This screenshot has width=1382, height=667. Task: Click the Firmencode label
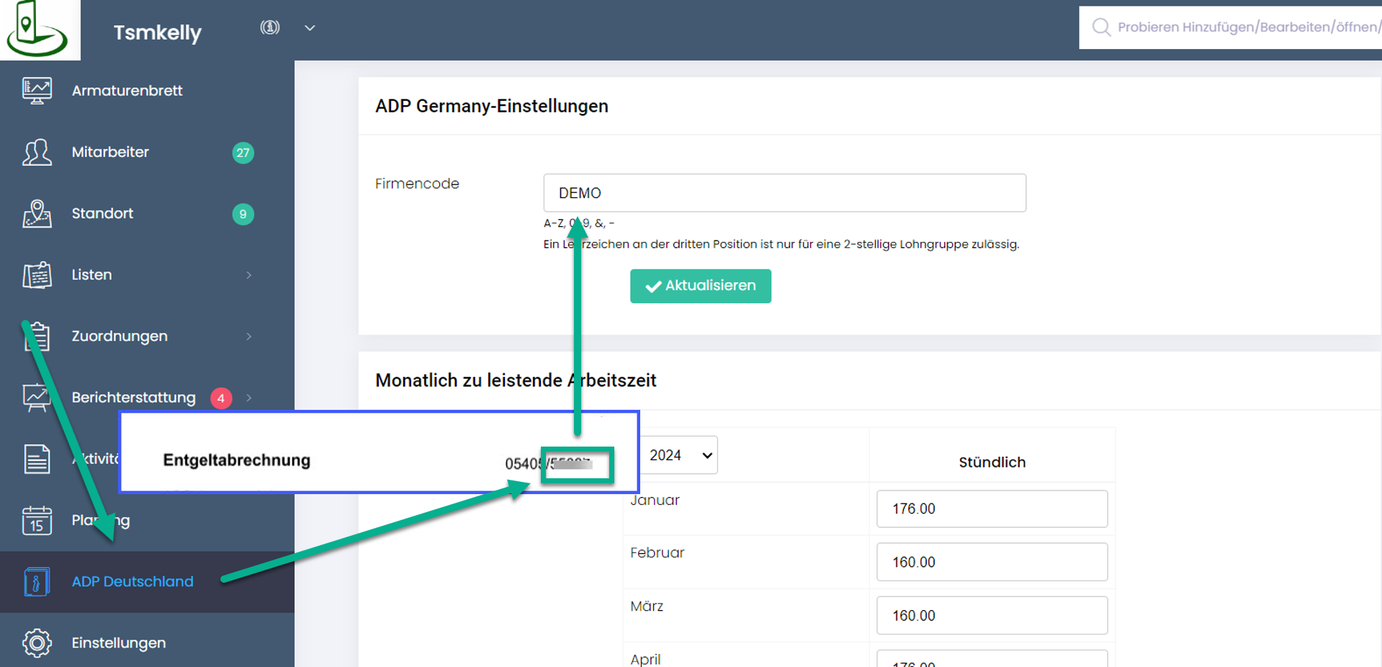click(x=417, y=184)
